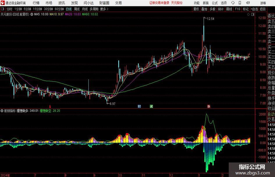The width and height of the screenshot is (275, 177).
Task: Switch to 60分钟 period
Action: (59, 9)
